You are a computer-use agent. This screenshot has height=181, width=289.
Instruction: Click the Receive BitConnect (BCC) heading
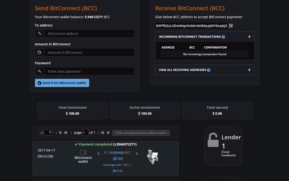tap(190, 8)
